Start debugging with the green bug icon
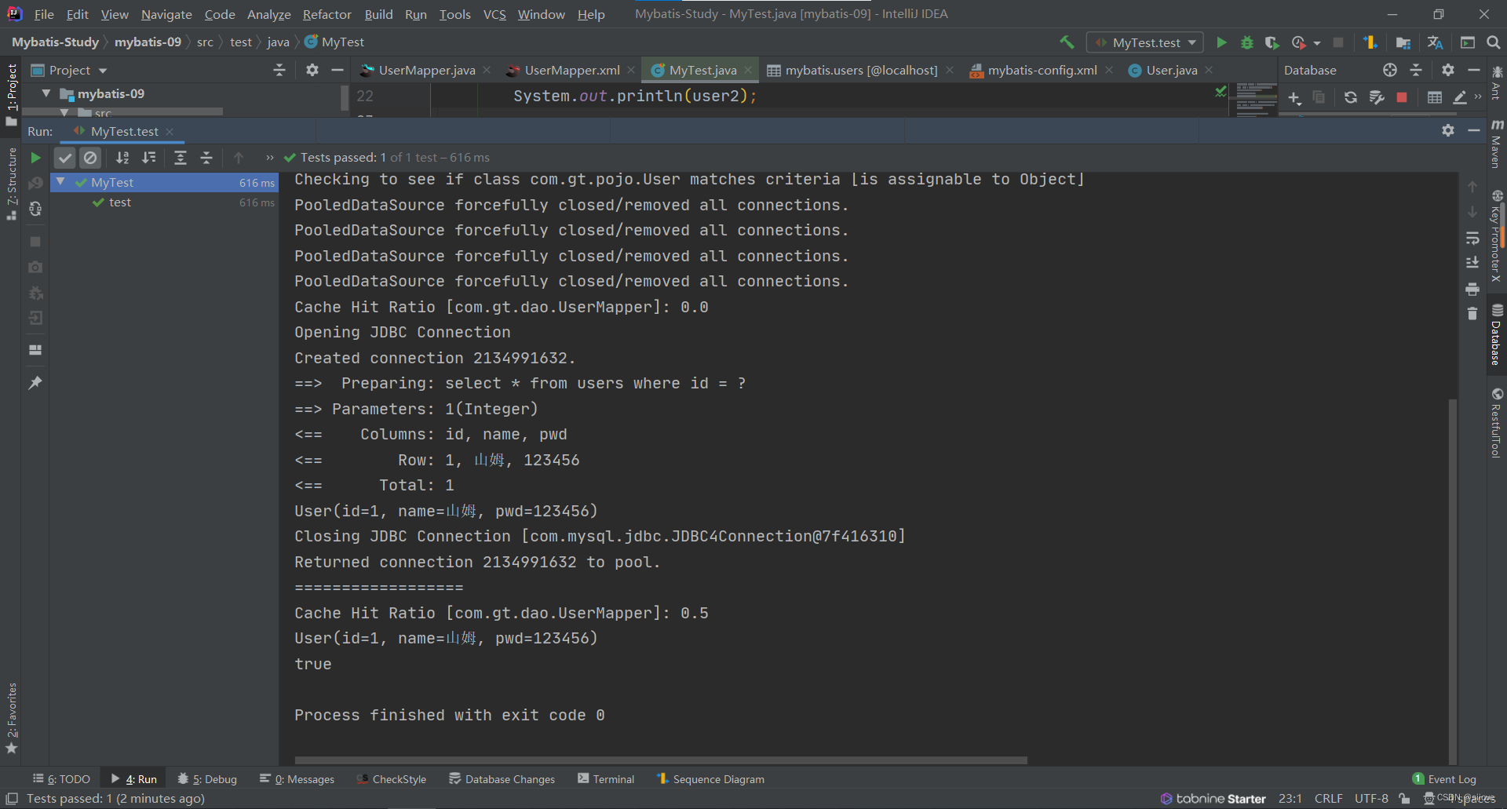 (1247, 42)
